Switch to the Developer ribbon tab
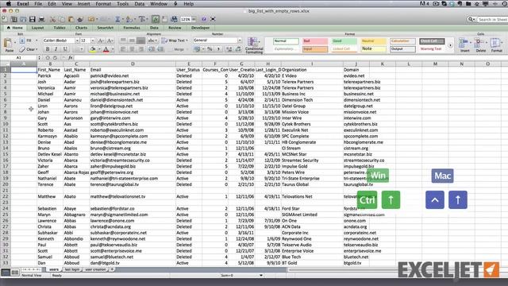Screen dimensions: 508x286 (200, 28)
